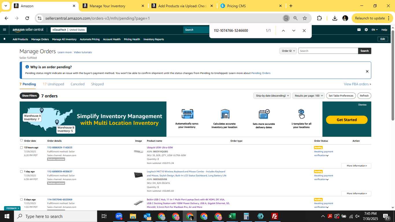Open FileZilla from the taskbar
Screen dimensions: 395x222
275,216
